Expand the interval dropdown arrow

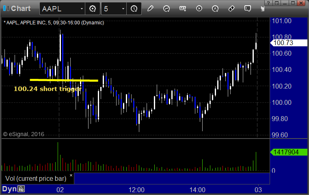tap(123, 9)
